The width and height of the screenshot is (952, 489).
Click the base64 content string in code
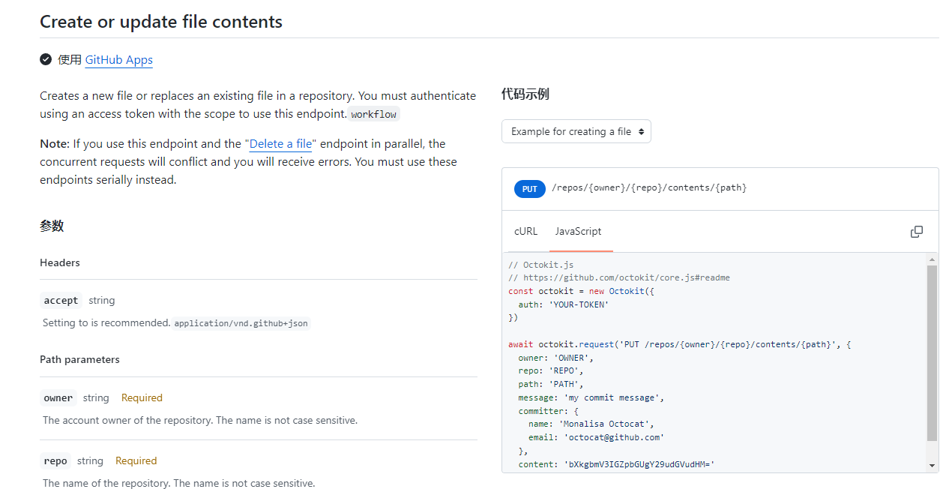pos(639,464)
